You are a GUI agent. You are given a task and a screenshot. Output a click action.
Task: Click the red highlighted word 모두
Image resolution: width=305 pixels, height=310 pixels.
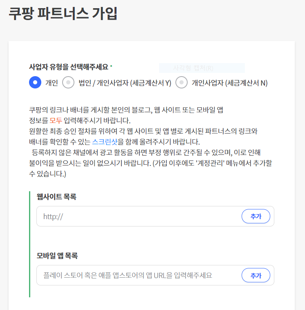[x=56, y=120]
